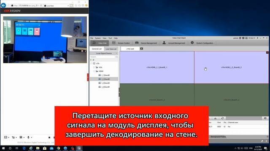Open Device Management module

point(146,43)
